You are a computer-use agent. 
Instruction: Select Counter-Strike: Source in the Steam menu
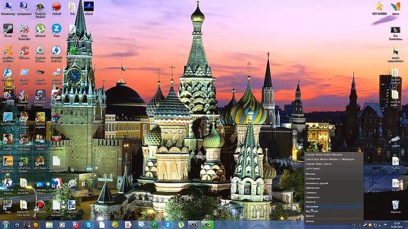pyautogui.click(x=334, y=164)
